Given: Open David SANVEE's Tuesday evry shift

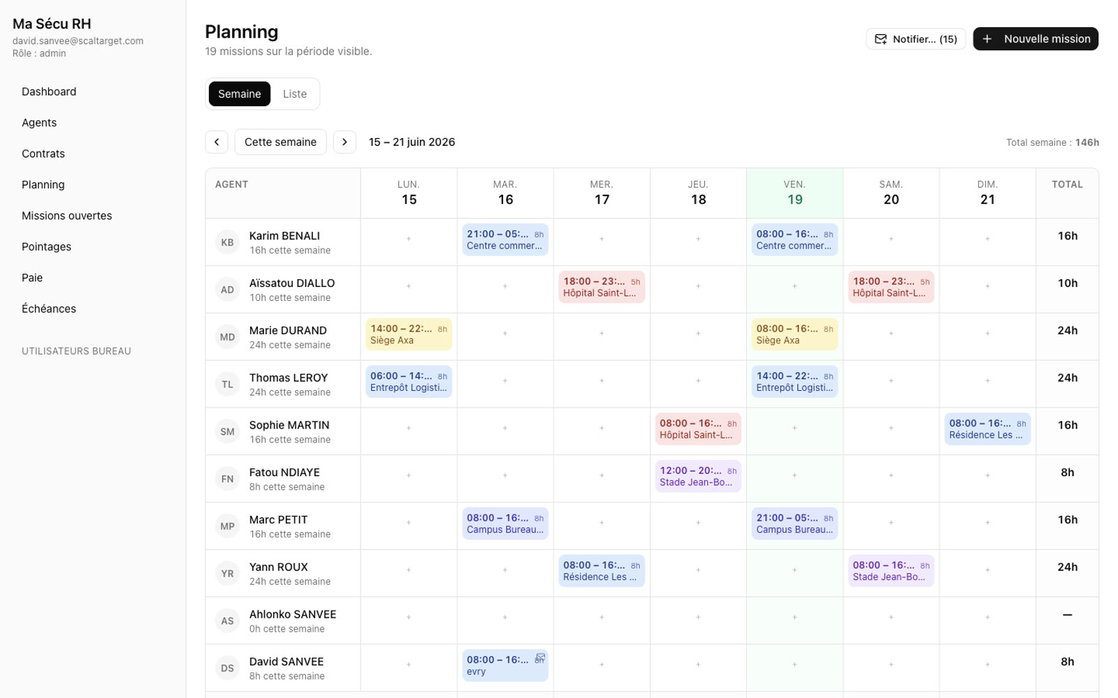Looking at the screenshot, I should click(x=505, y=665).
